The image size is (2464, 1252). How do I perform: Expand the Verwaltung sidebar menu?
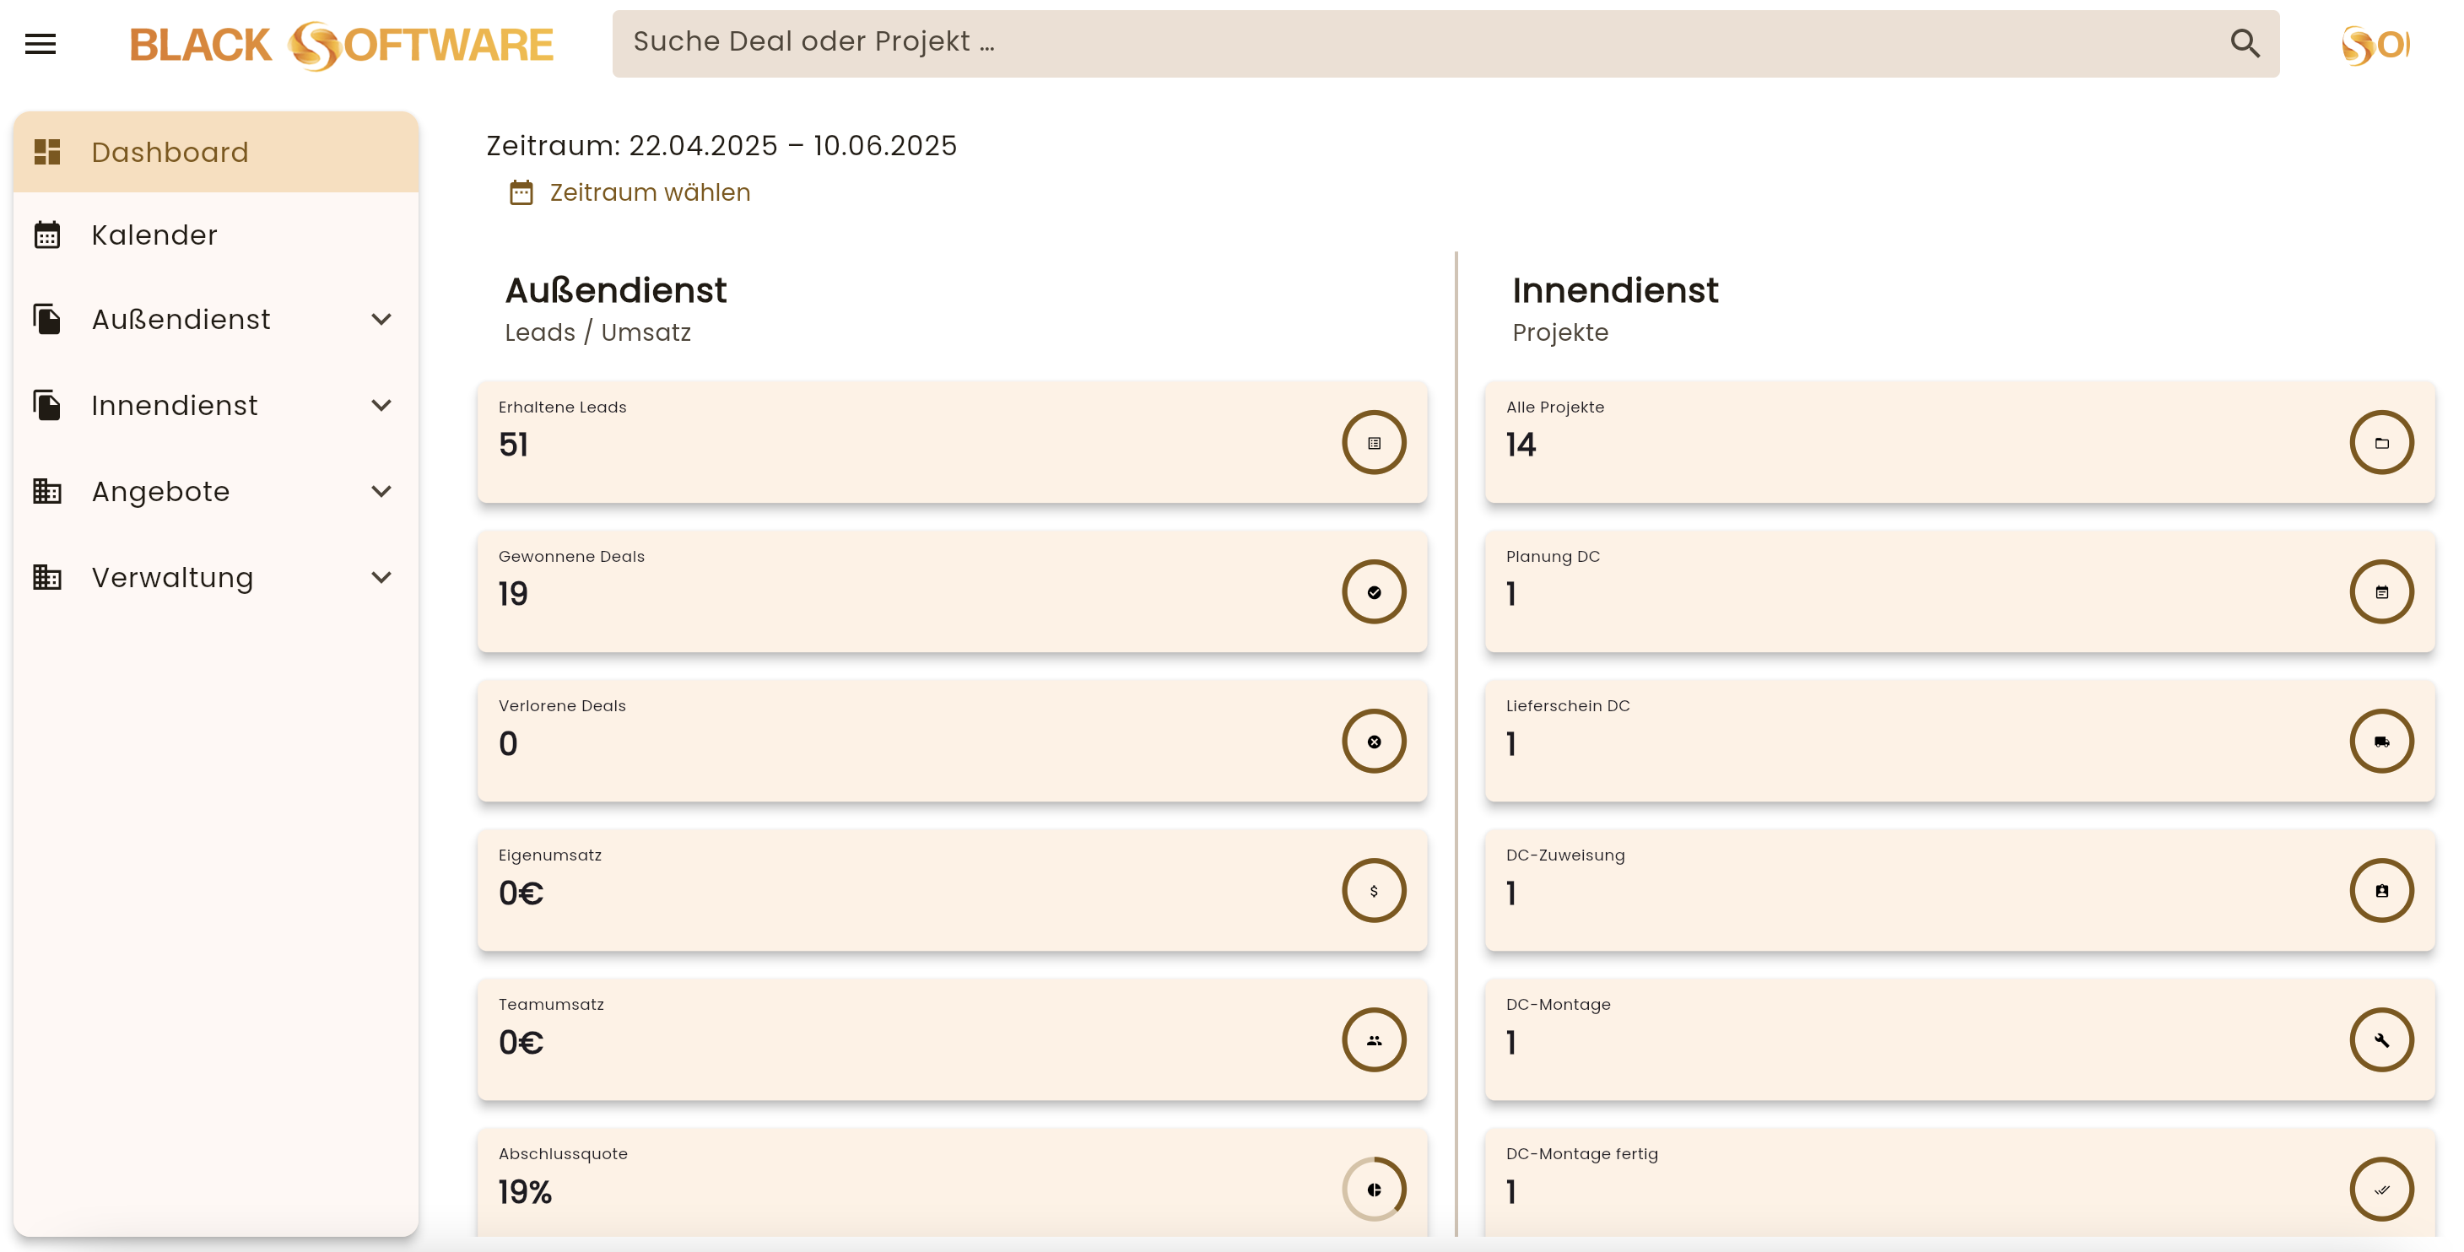(x=381, y=578)
